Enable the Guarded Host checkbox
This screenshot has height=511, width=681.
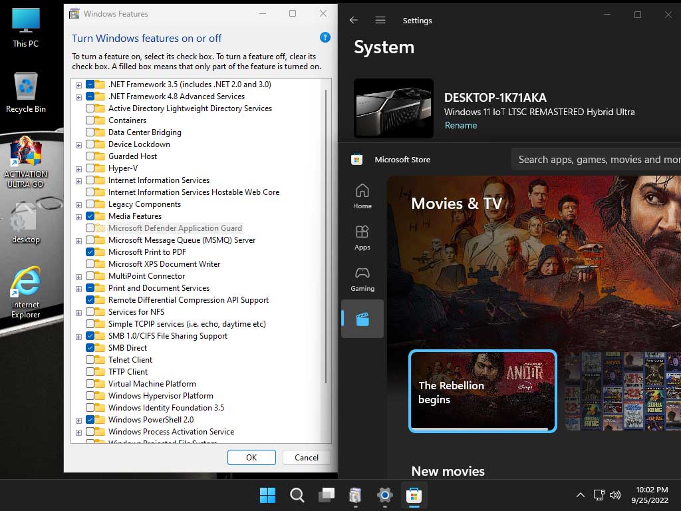(x=90, y=156)
